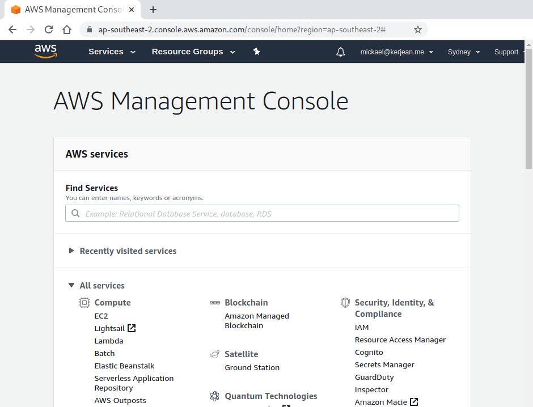Open AWS Outposts service

click(120, 401)
